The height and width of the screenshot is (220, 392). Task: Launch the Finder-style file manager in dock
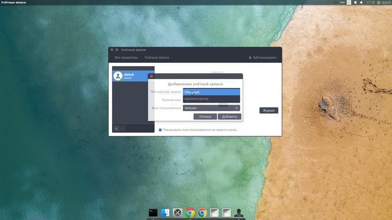coord(165,213)
